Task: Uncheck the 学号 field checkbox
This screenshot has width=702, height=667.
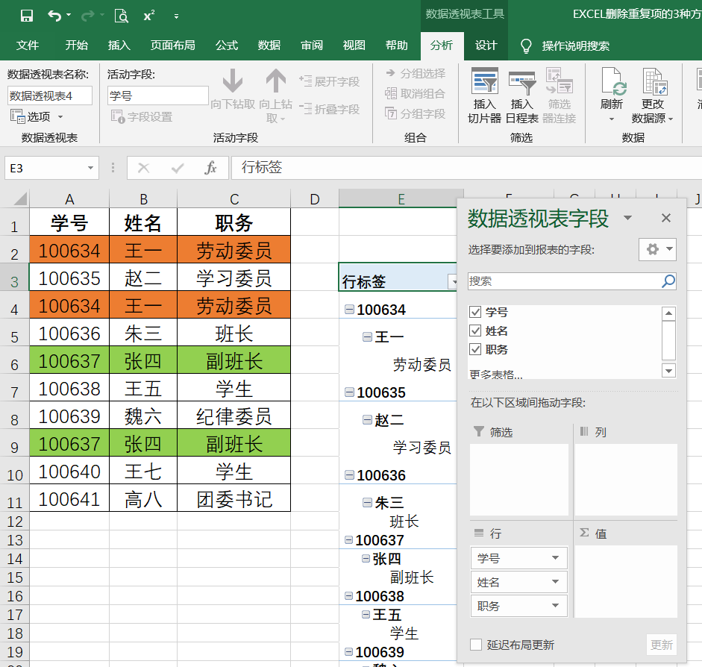Action: click(475, 312)
